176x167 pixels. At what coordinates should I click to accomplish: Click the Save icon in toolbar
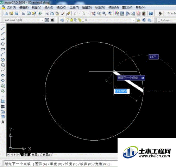17,13
